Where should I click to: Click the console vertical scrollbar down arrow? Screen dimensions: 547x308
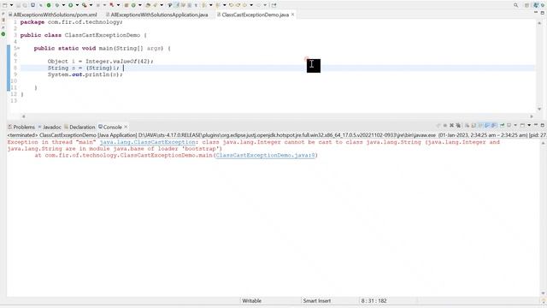[x=543, y=293]
